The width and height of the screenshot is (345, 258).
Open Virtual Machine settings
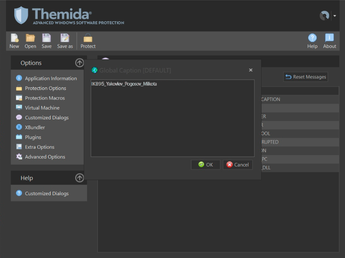pos(42,108)
